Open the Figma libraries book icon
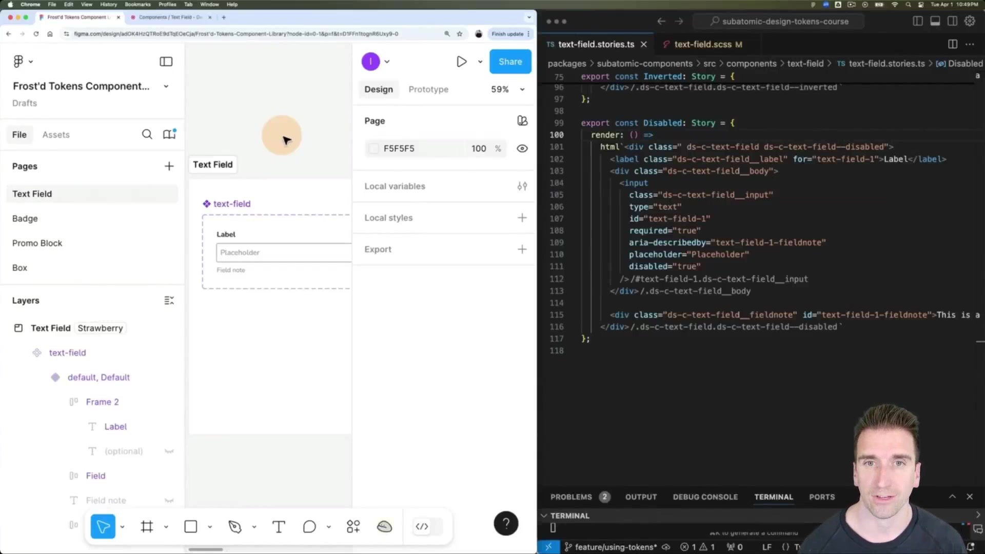985x554 pixels. click(x=169, y=134)
